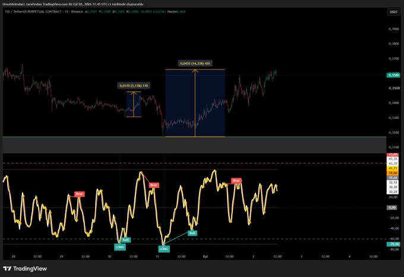Click the -20,00 oscillator axis value
This screenshot has height=277, width=404.
393,218
